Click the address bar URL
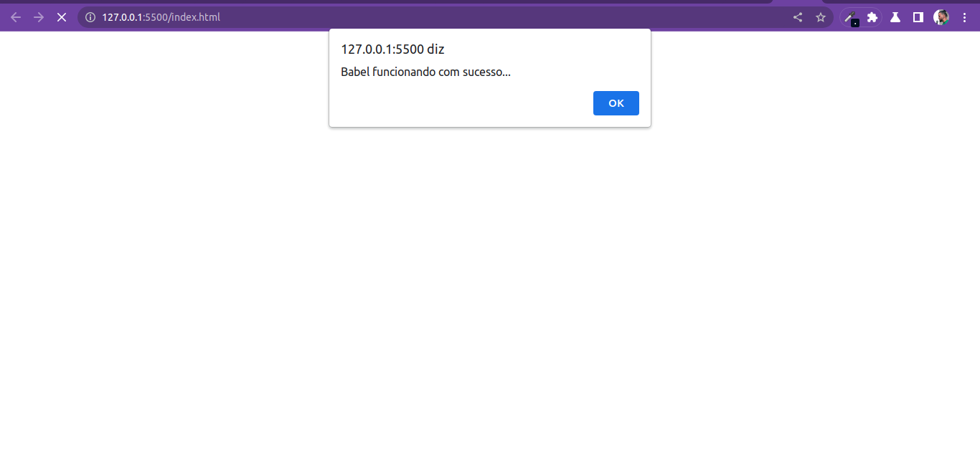Image resolution: width=980 pixels, height=476 pixels. point(161,17)
